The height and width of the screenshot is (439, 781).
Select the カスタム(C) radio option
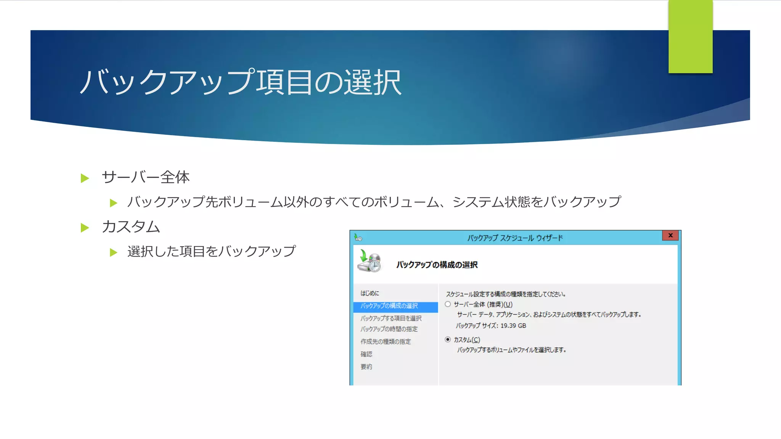(448, 340)
